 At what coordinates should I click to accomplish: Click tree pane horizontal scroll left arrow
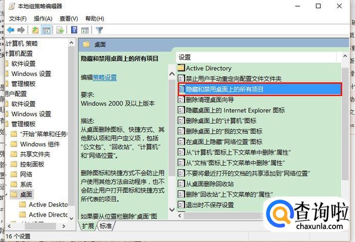tap(9, 226)
